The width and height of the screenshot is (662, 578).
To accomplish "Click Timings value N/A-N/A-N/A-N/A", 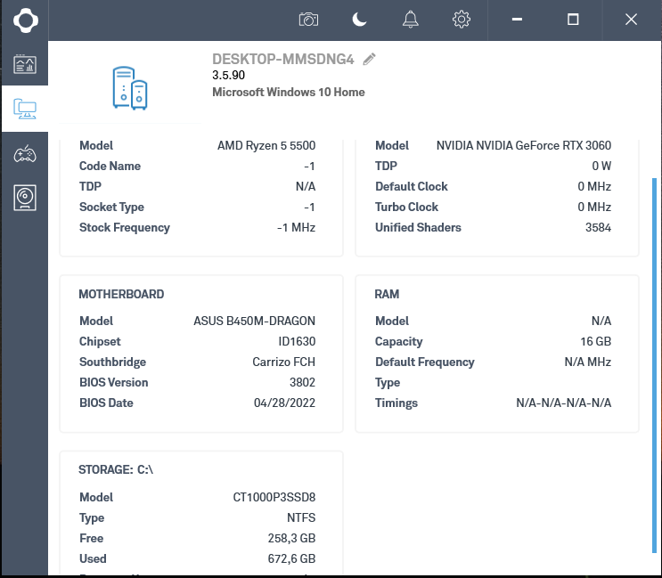I will point(564,403).
